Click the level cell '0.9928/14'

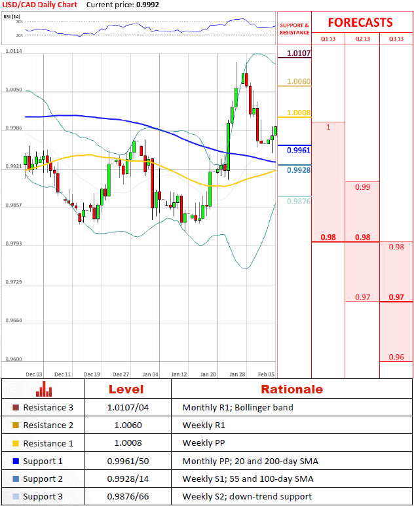pyautogui.click(x=128, y=479)
